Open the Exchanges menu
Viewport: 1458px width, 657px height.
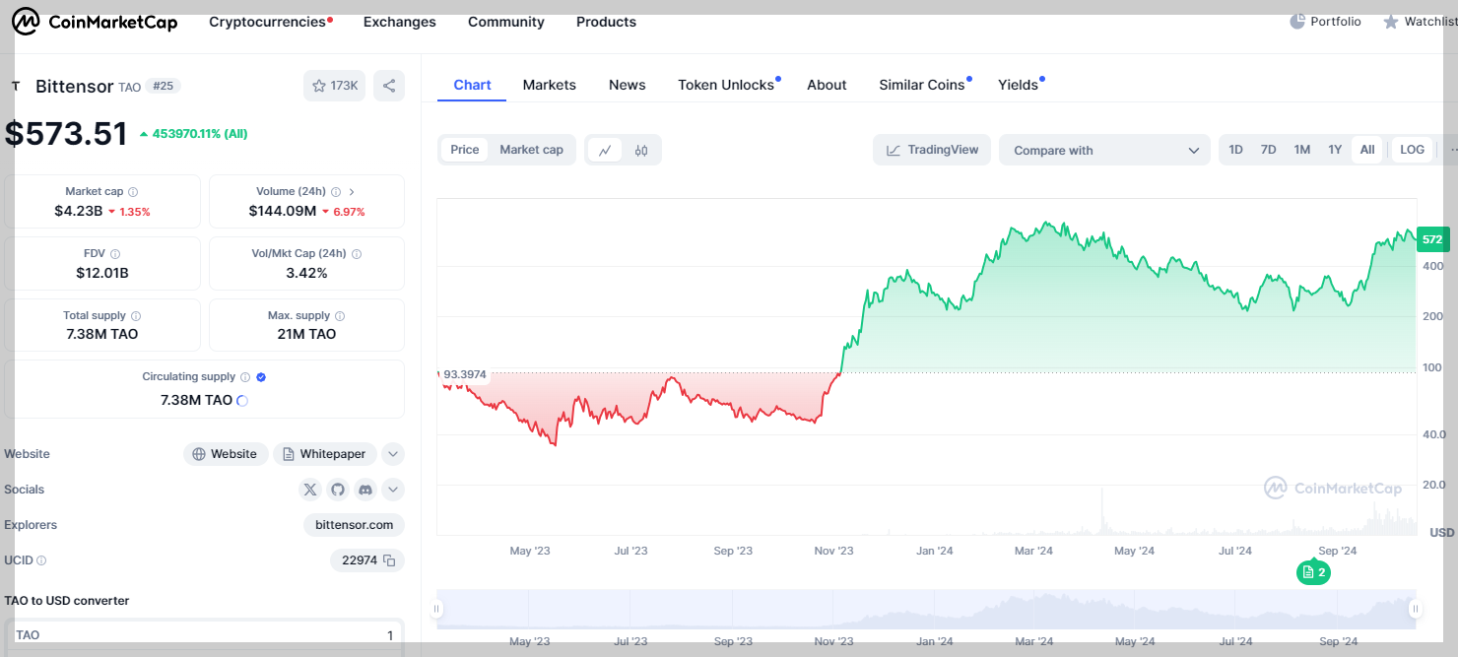400,22
